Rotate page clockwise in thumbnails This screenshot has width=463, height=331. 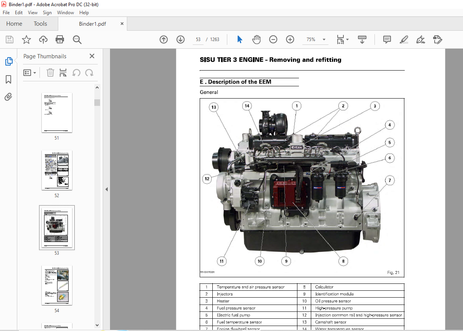tap(89, 72)
